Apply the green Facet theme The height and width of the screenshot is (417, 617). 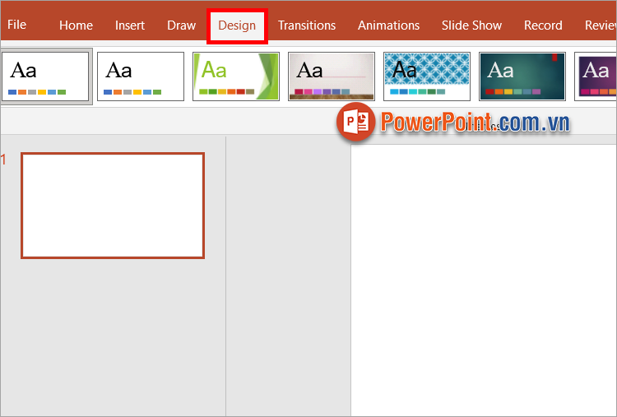click(x=236, y=76)
